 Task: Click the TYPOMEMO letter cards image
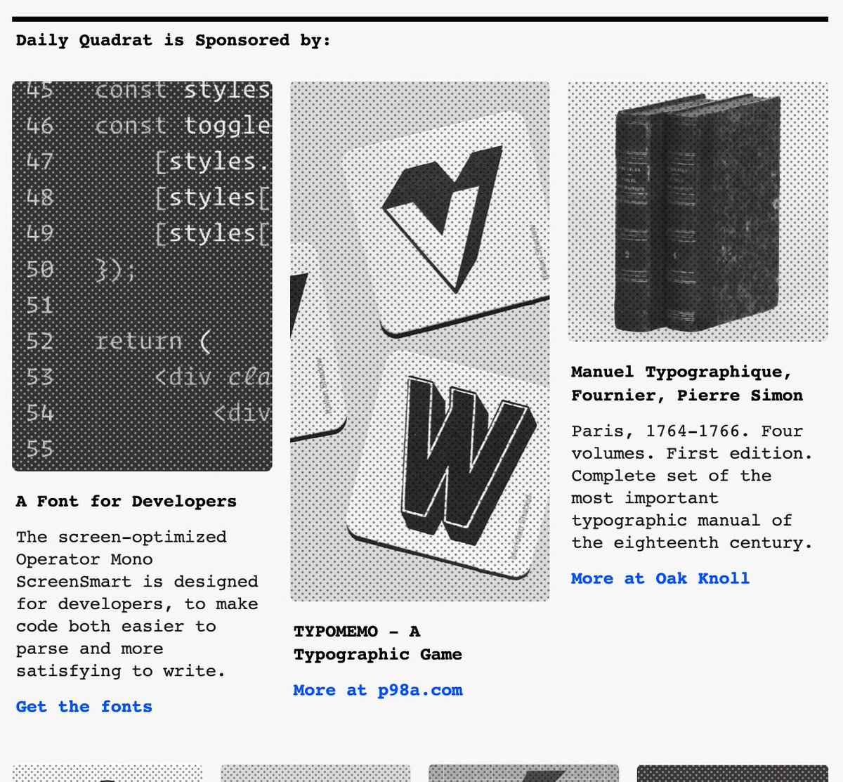[420, 341]
